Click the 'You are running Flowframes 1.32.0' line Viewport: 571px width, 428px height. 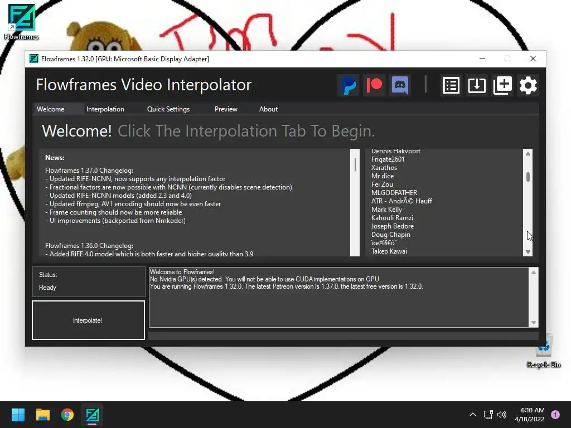click(x=286, y=286)
